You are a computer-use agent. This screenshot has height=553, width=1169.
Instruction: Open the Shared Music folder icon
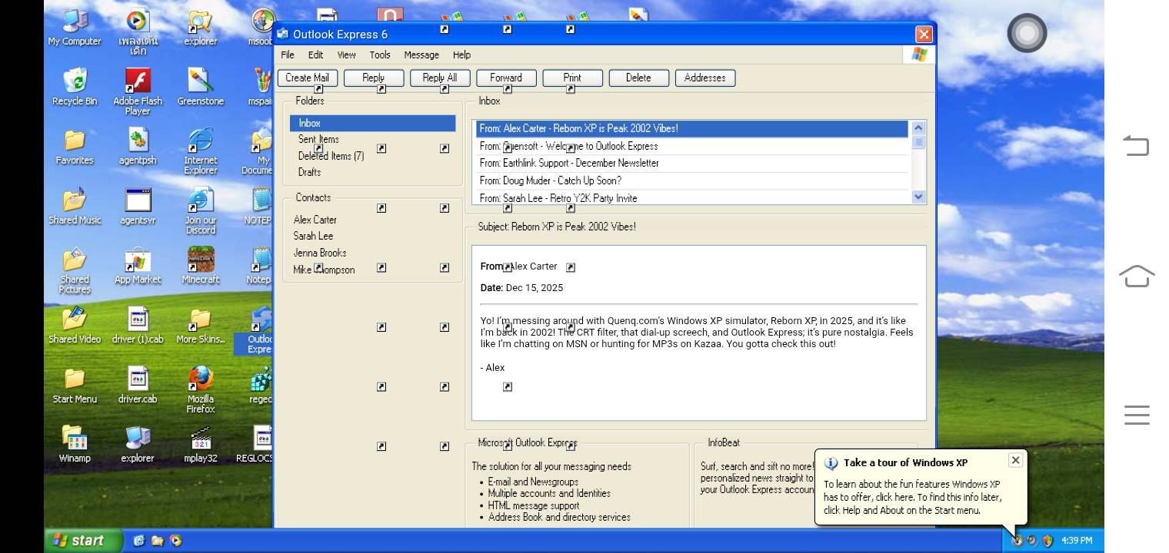[75, 206]
